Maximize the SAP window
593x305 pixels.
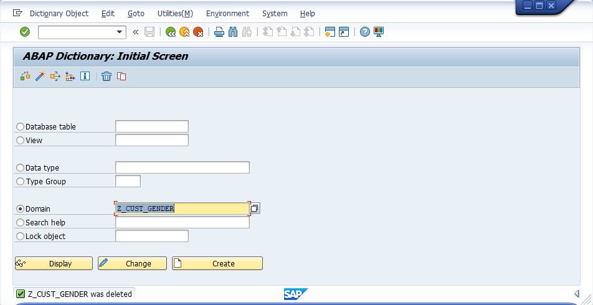[539, 6]
